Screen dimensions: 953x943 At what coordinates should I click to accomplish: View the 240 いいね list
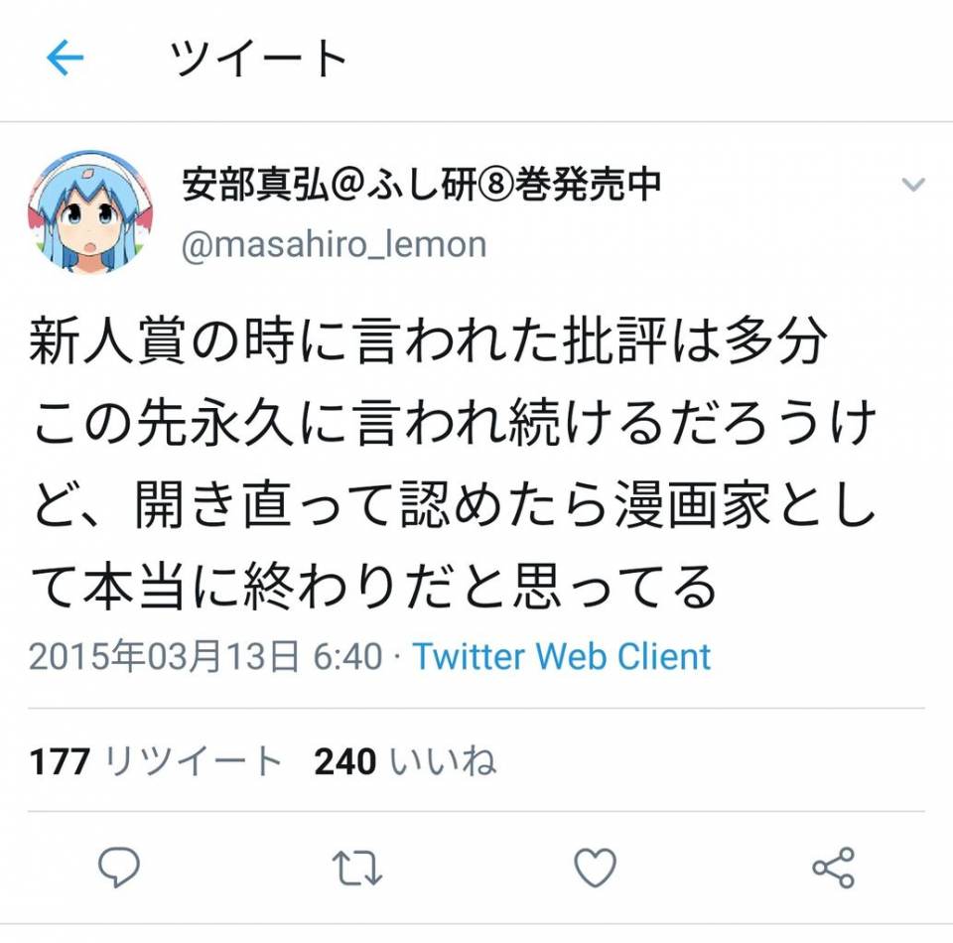click(405, 760)
